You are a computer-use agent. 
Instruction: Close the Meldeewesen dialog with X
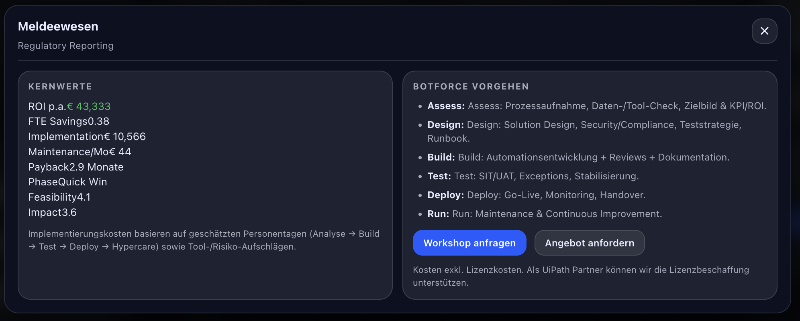click(764, 31)
